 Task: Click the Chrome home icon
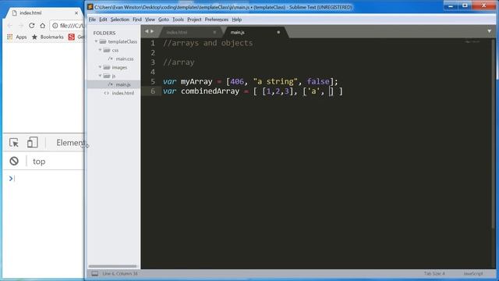[43, 26]
